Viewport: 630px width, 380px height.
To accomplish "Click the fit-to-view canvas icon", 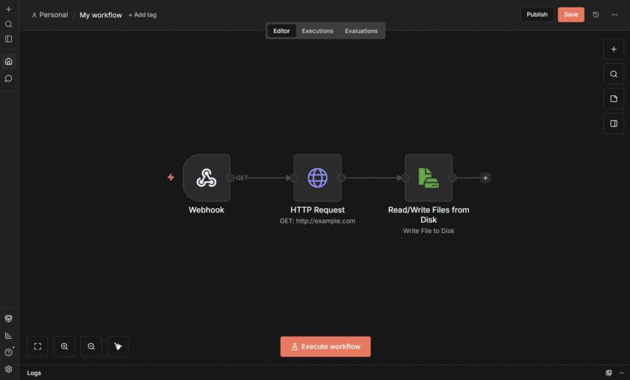I will tap(38, 346).
